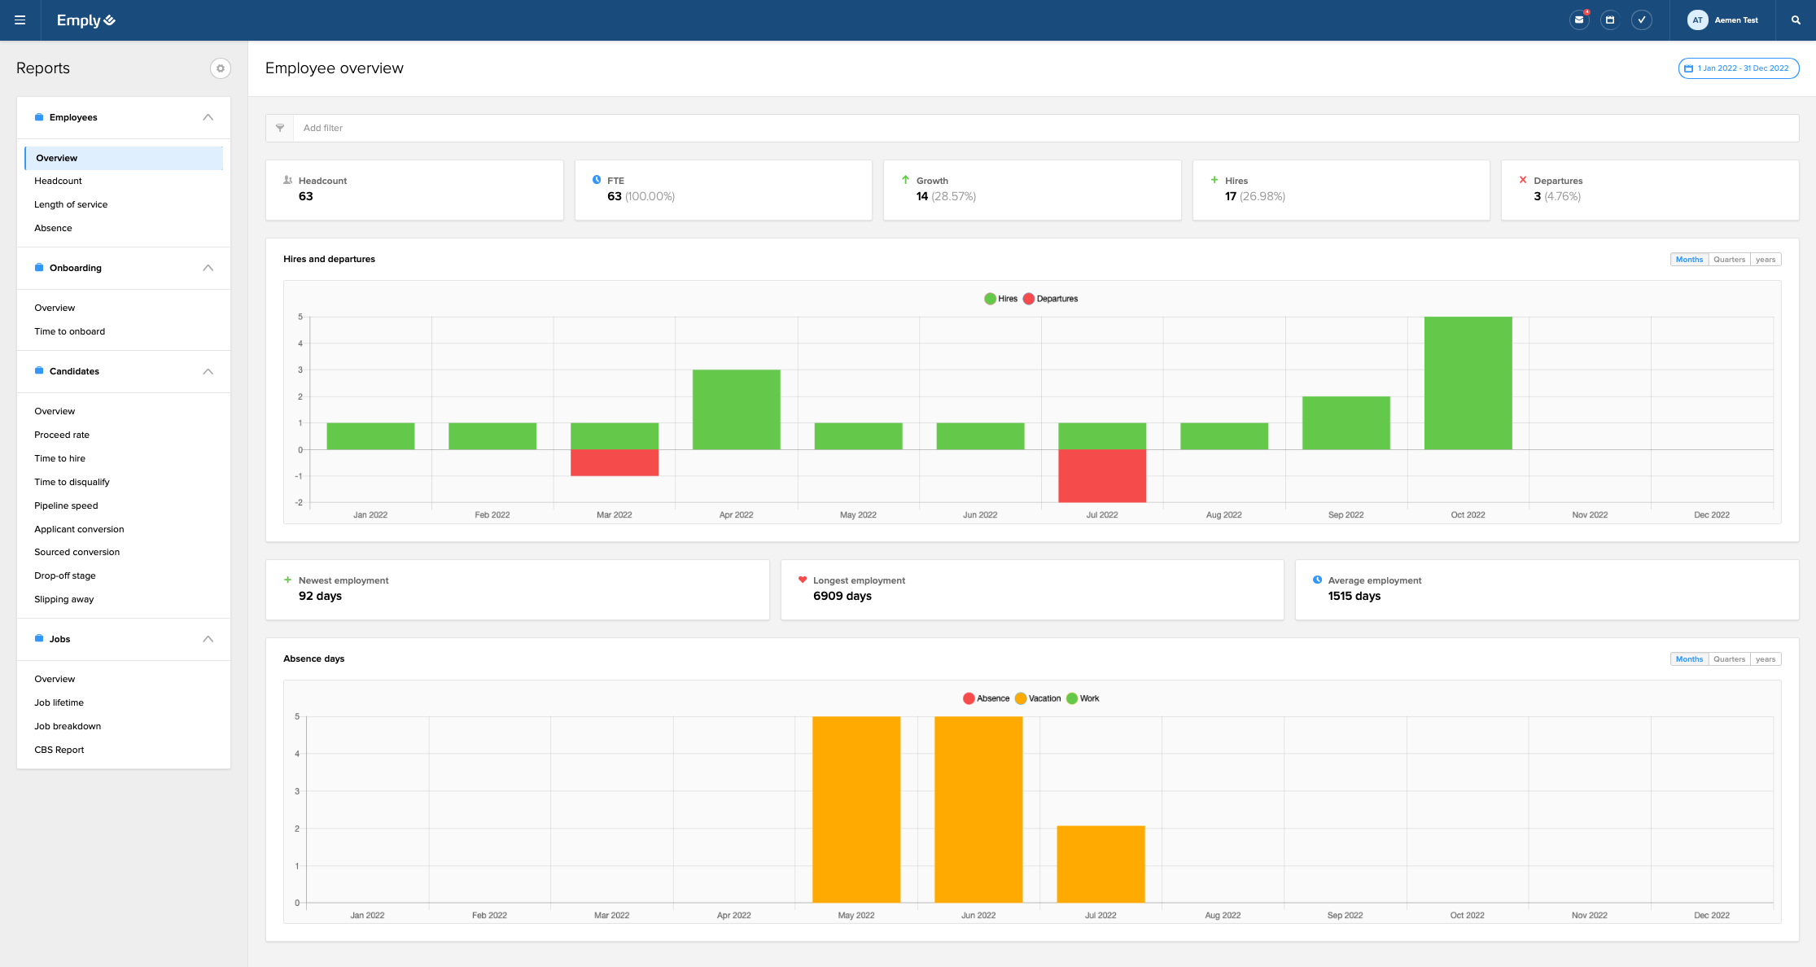Image resolution: width=1816 pixels, height=967 pixels.
Task: Open the calendar icon in top bar
Action: (x=1610, y=18)
